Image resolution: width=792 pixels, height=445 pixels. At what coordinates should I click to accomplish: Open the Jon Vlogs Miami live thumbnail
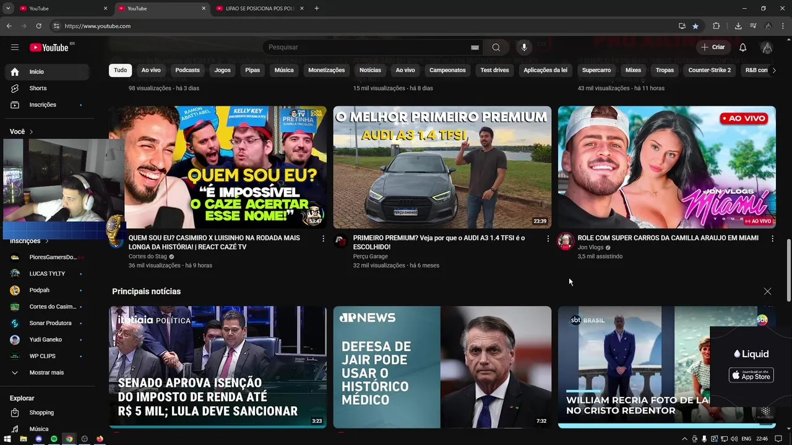tap(667, 167)
